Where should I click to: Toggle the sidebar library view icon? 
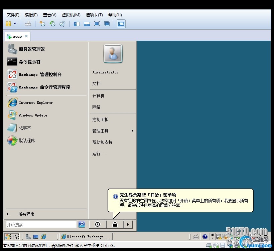[x=77, y=24]
